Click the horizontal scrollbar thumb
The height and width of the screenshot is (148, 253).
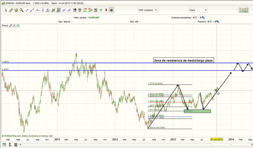[231, 144]
